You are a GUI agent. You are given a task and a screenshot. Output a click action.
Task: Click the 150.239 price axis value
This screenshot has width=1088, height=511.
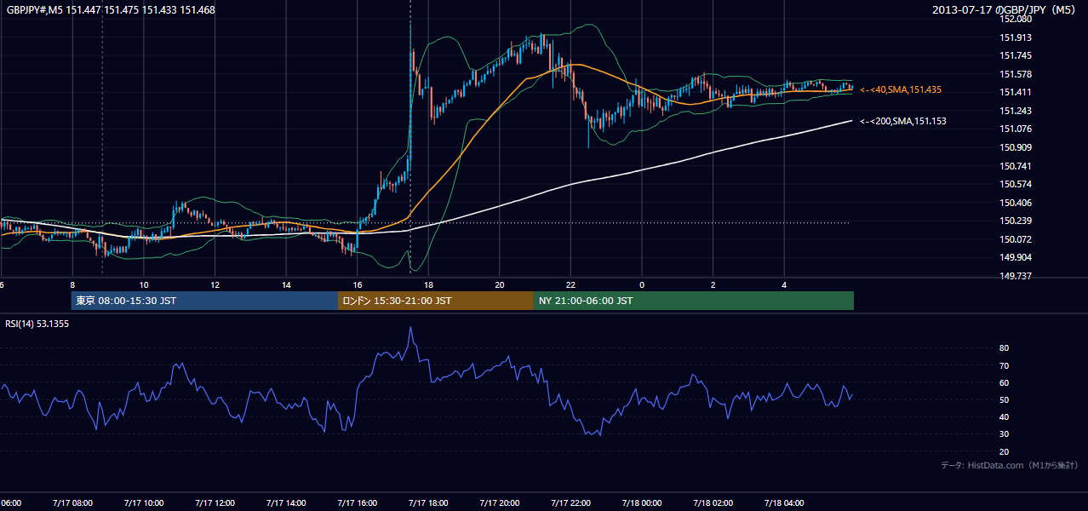pyautogui.click(x=1015, y=221)
